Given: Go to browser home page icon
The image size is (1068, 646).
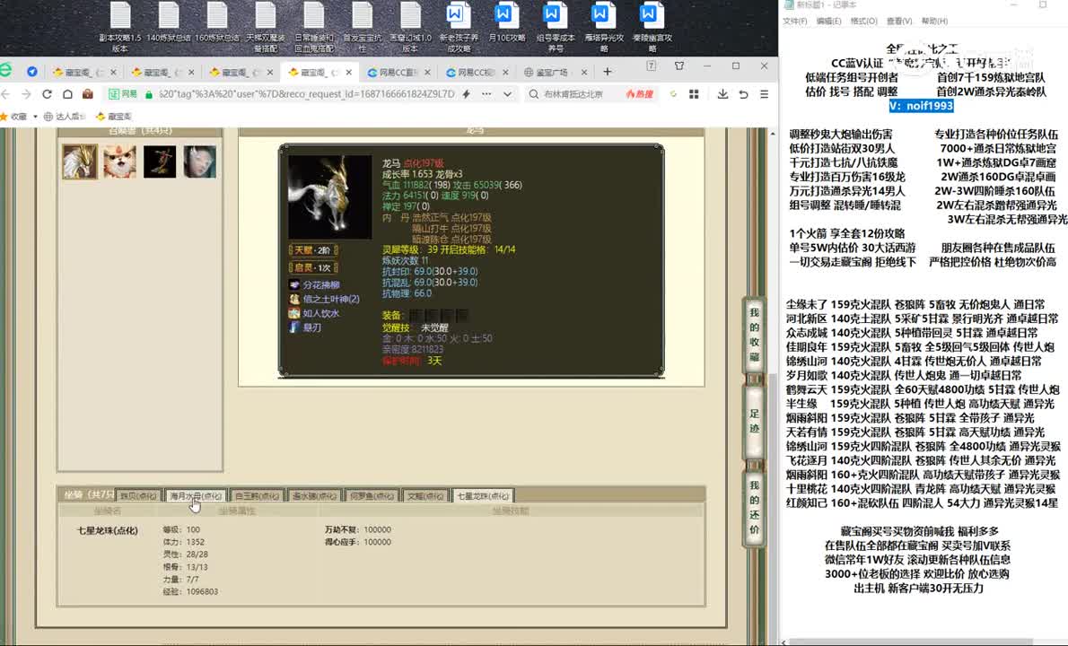Looking at the screenshot, I should [67, 94].
